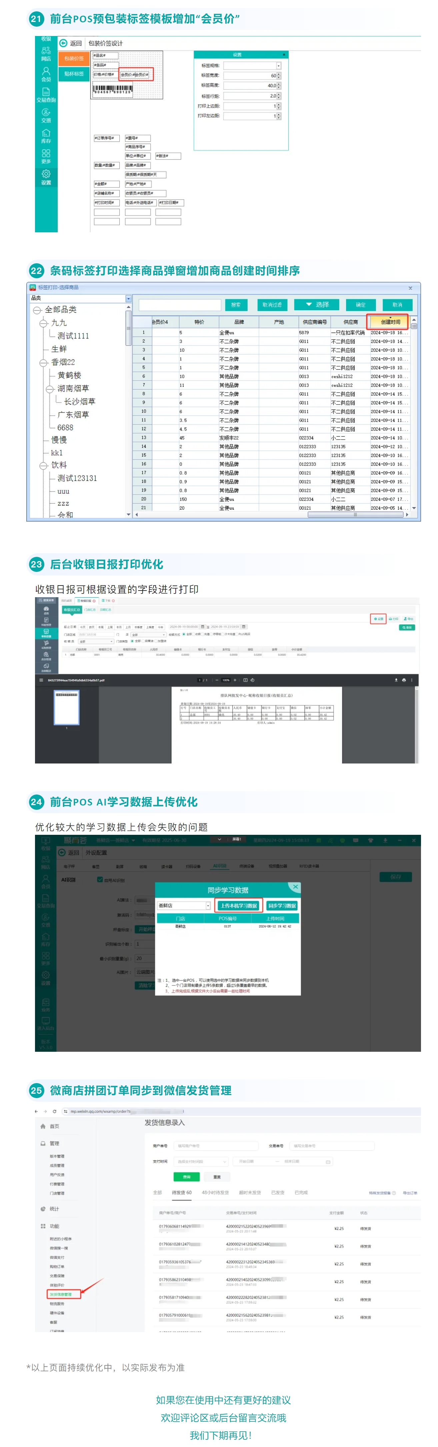The image size is (438, 1447).
Task: Switch to the 已完成 tab
Action: pyautogui.click(x=301, y=1192)
